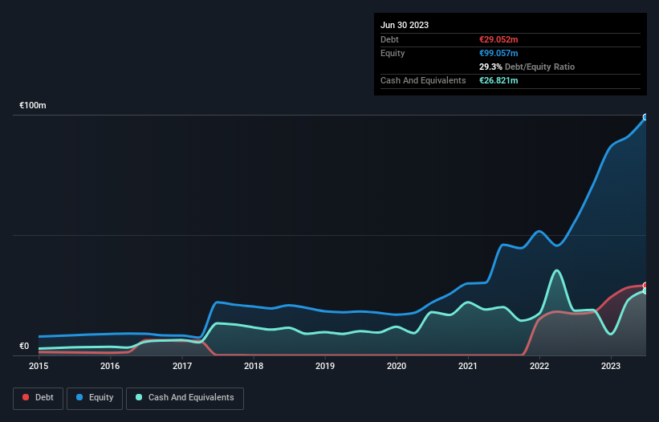Click the tooltip Cash And Equivalents label
The width and height of the screenshot is (659, 422).
(423, 80)
